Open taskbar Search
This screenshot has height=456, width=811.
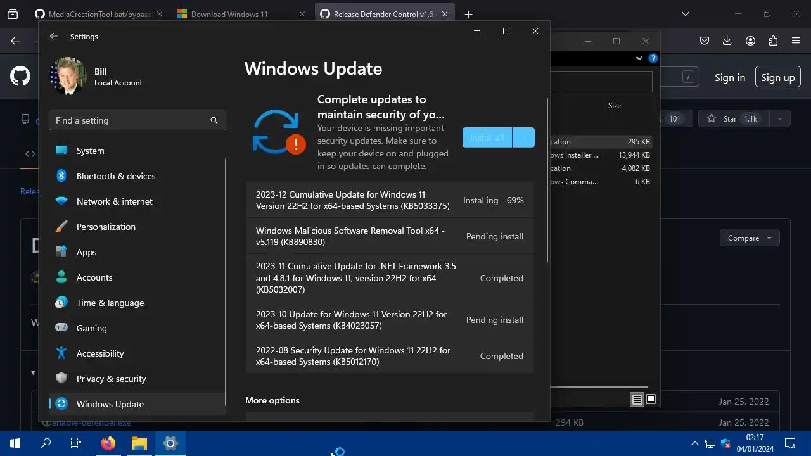click(x=46, y=443)
